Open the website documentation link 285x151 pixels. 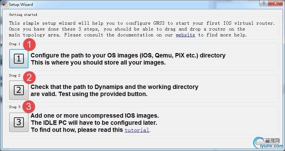[x=185, y=35]
